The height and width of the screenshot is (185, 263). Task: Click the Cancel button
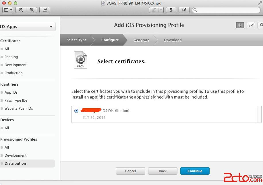(x=130, y=171)
